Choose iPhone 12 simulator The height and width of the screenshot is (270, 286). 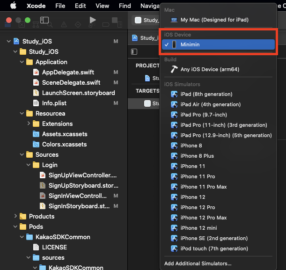pos(218,197)
